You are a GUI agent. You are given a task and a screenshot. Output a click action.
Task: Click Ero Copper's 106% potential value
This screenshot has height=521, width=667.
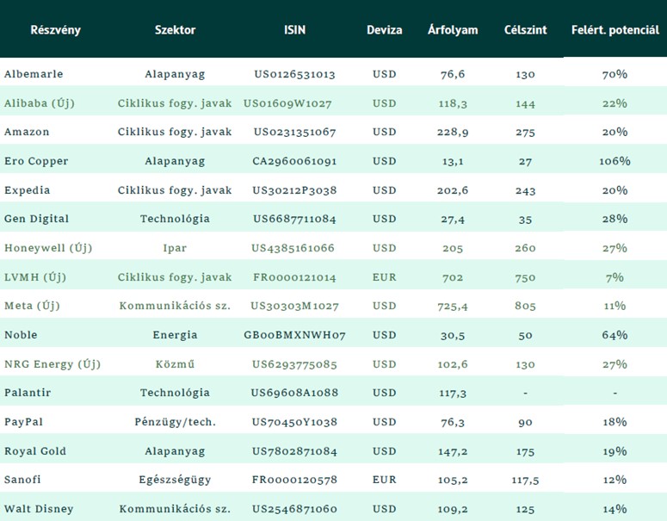pos(615,161)
